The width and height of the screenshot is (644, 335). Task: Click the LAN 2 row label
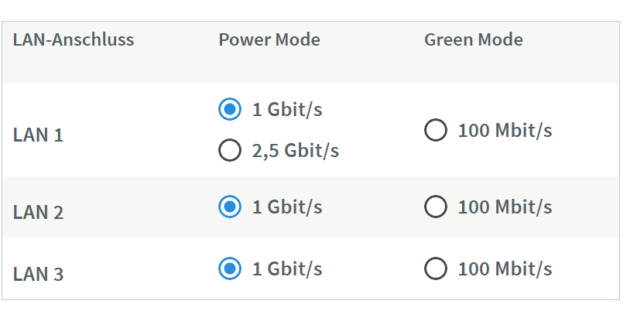(38, 213)
